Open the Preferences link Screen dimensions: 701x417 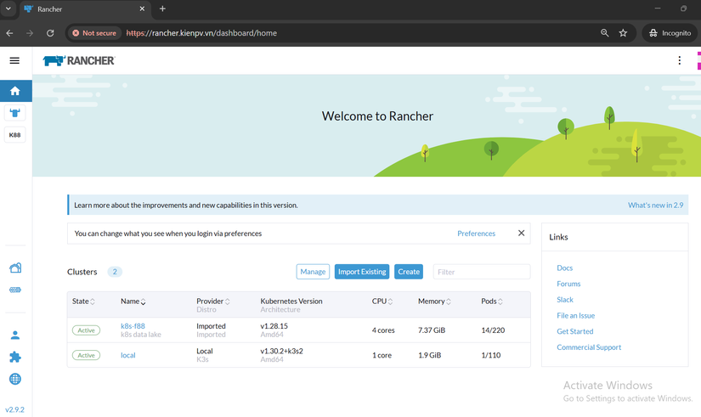[x=476, y=234]
